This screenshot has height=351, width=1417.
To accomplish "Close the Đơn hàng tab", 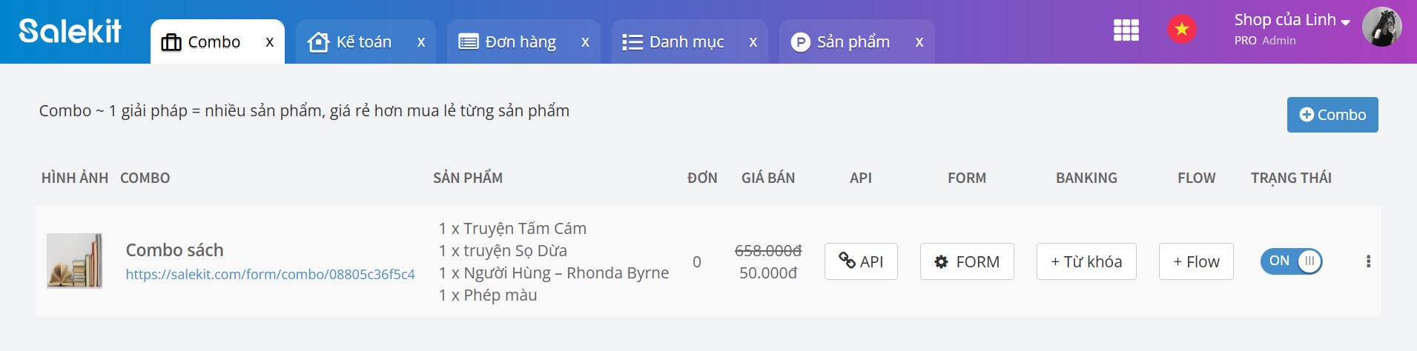I will tap(585, 42).
